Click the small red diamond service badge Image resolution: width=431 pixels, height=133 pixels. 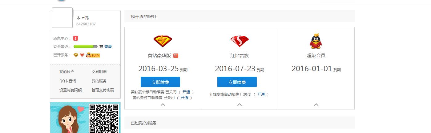(x=82, y=55)
